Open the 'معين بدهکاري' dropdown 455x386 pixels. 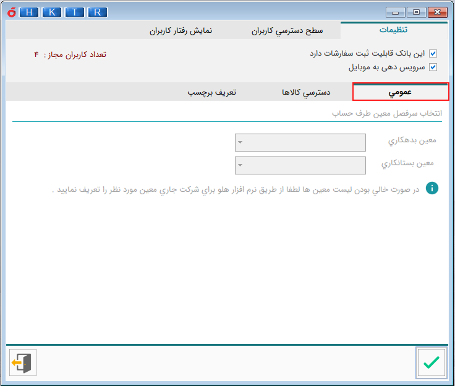click(x=300, y=142)
